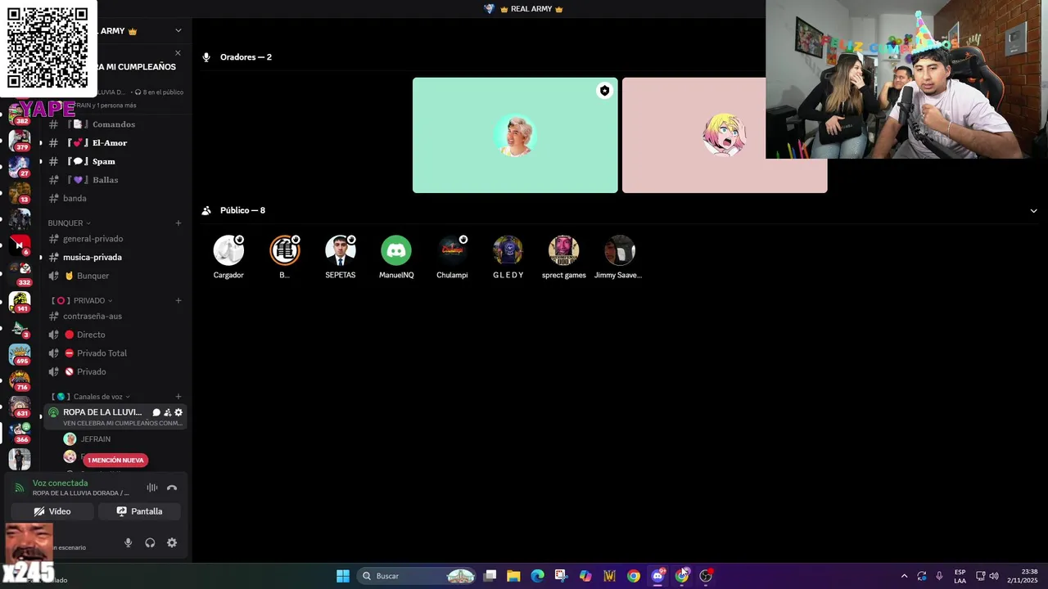This screenshot has height=589, width=1048.
Task: Click ROPA DE LA LLUVIA stage channel name
Action: [x=102, y=412]
